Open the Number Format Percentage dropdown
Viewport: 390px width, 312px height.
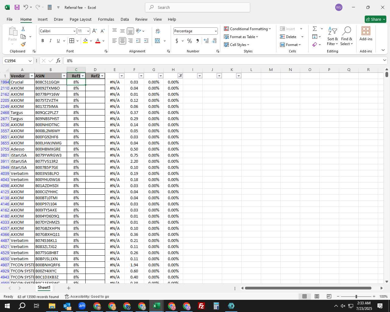pos(216,31)
